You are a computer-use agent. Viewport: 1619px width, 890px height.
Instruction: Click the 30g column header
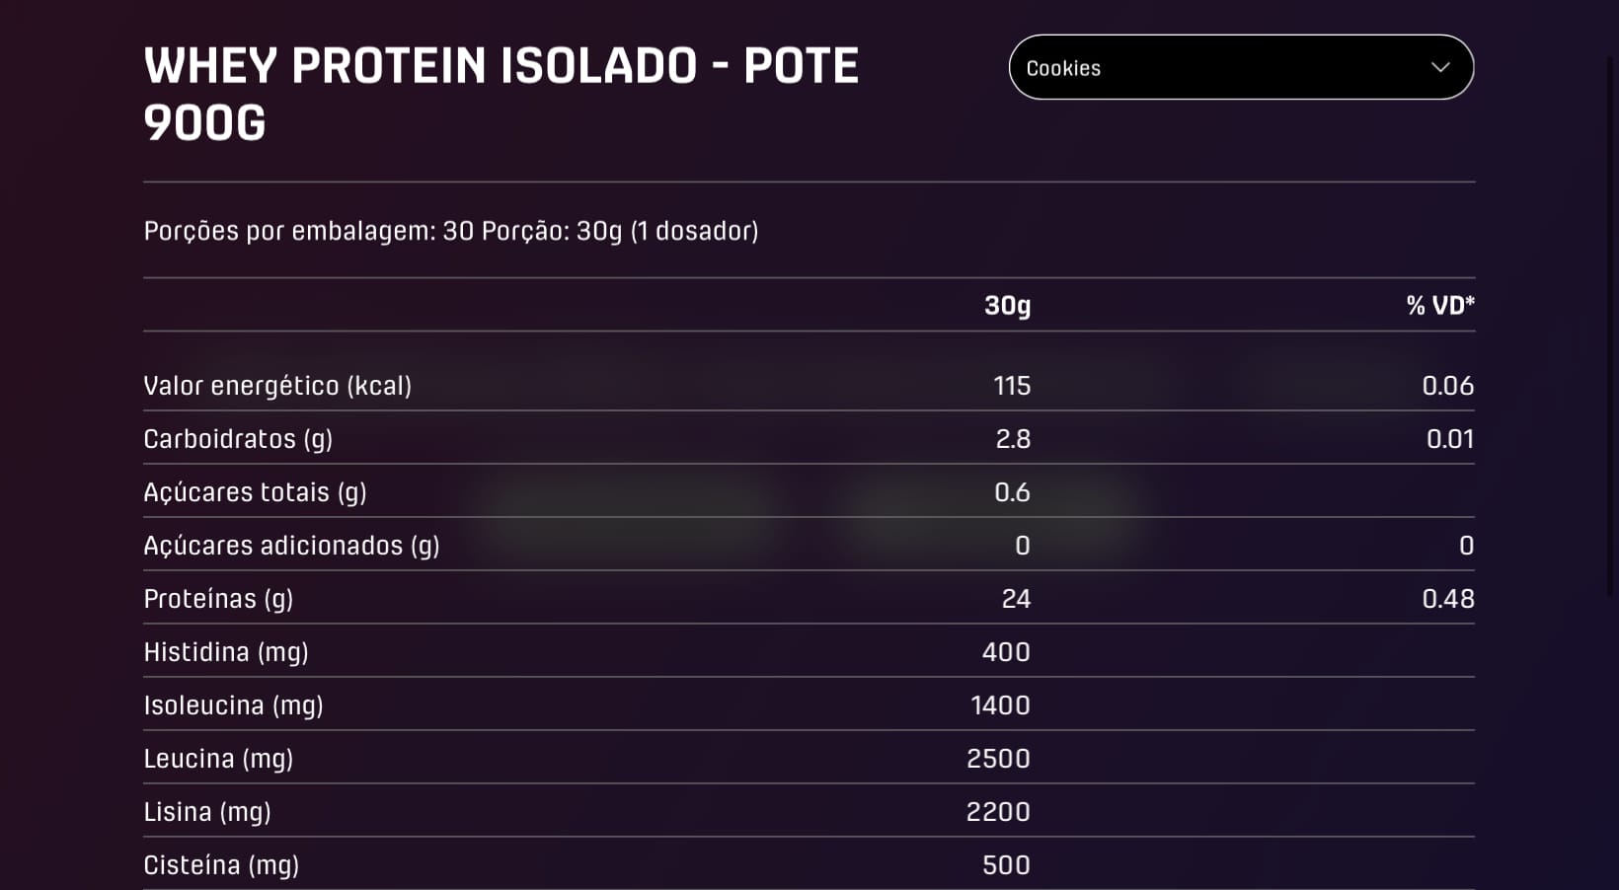(x=1007, y=305)
